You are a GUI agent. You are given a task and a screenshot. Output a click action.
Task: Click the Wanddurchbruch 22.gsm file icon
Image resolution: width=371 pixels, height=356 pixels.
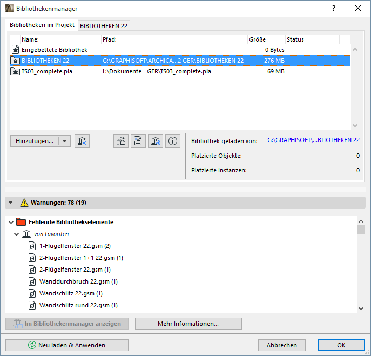click(x=32, y=281)
